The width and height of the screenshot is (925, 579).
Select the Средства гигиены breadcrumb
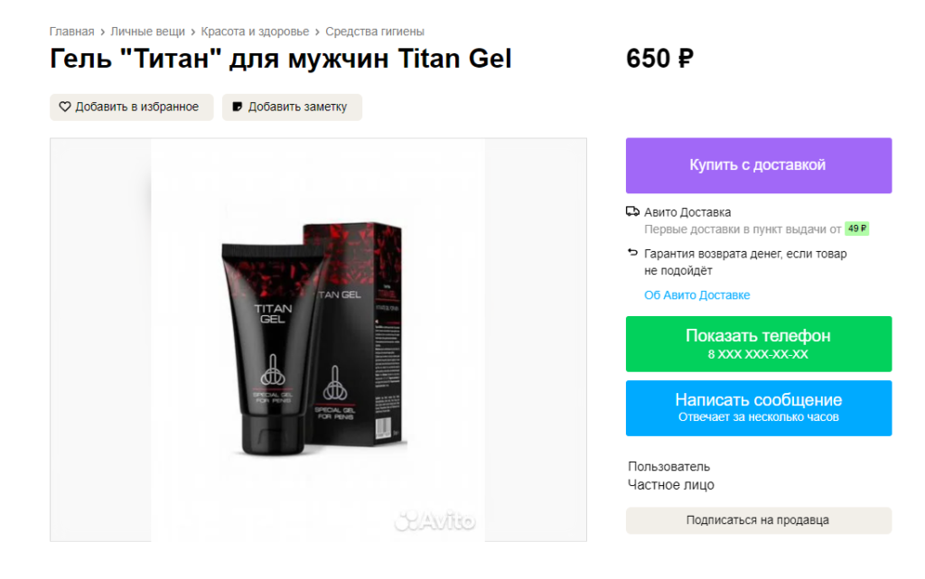tap(375, 32)
